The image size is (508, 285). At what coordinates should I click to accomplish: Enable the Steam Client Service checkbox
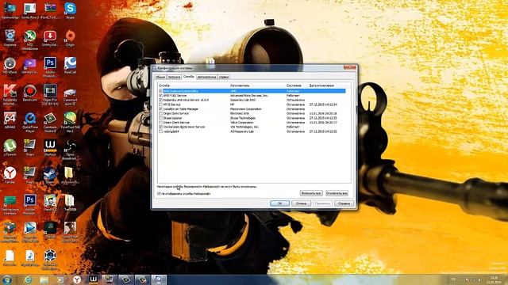tap(160, 123)
